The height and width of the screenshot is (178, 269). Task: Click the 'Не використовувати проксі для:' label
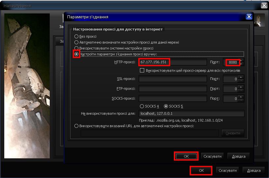pyautogui.click(x=108, y=113)
